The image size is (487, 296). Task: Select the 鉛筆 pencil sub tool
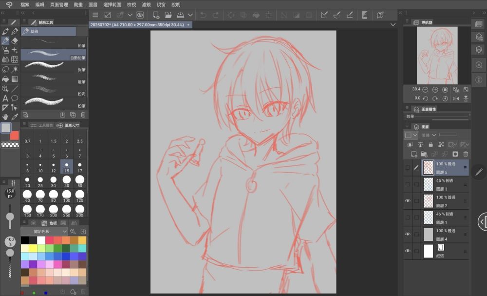pyautogui.click(x=54, y=42)
